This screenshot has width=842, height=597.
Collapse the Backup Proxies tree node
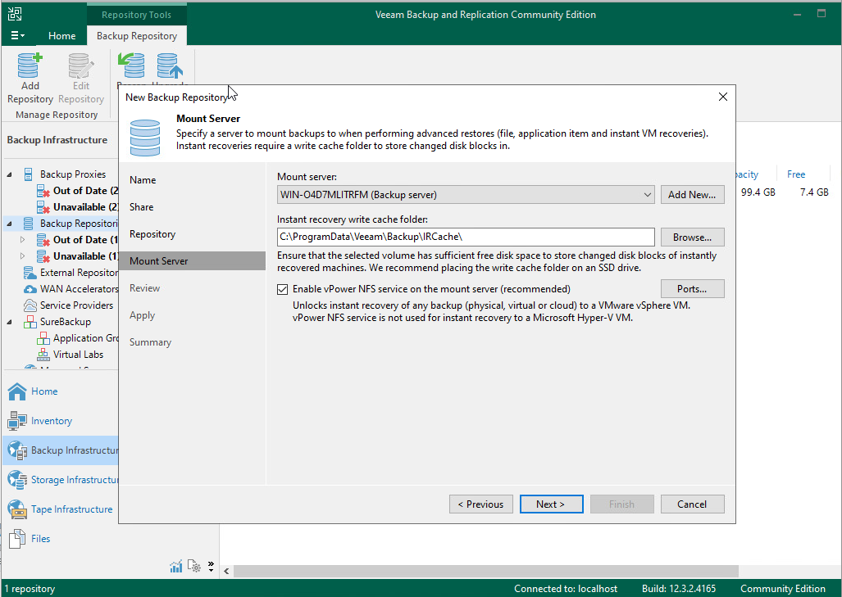[x=10, y=174]
